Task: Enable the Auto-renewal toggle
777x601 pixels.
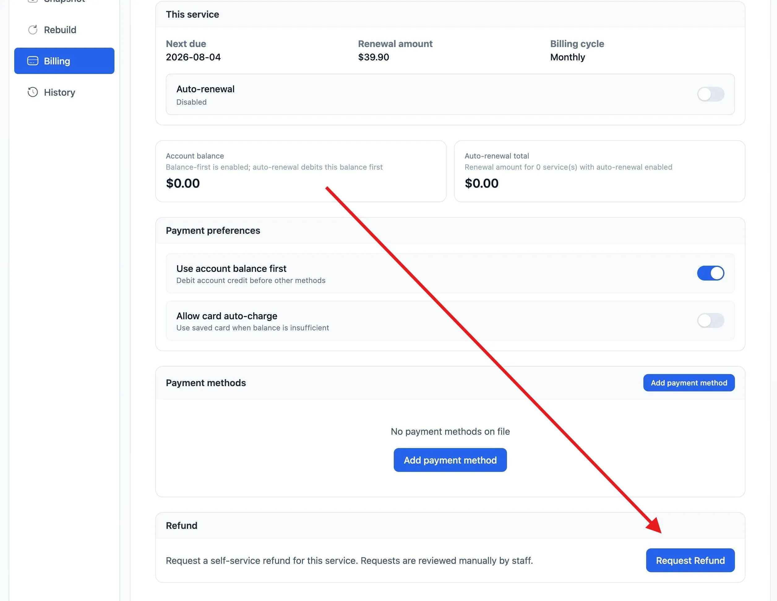Action: coord(710,94)
